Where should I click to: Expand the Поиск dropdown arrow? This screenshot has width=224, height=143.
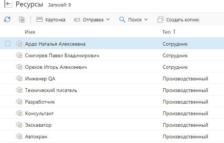[x=146, y=20]
